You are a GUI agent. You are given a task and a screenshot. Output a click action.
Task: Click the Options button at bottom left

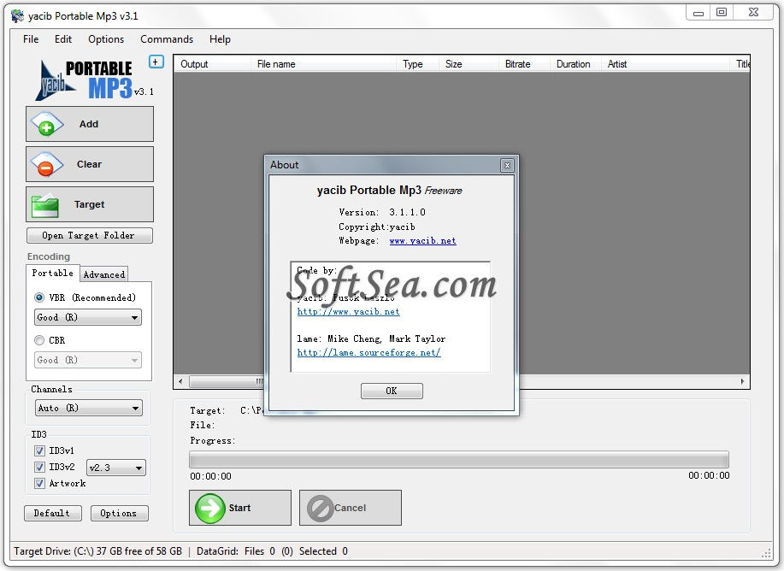(x=119, y=514)
